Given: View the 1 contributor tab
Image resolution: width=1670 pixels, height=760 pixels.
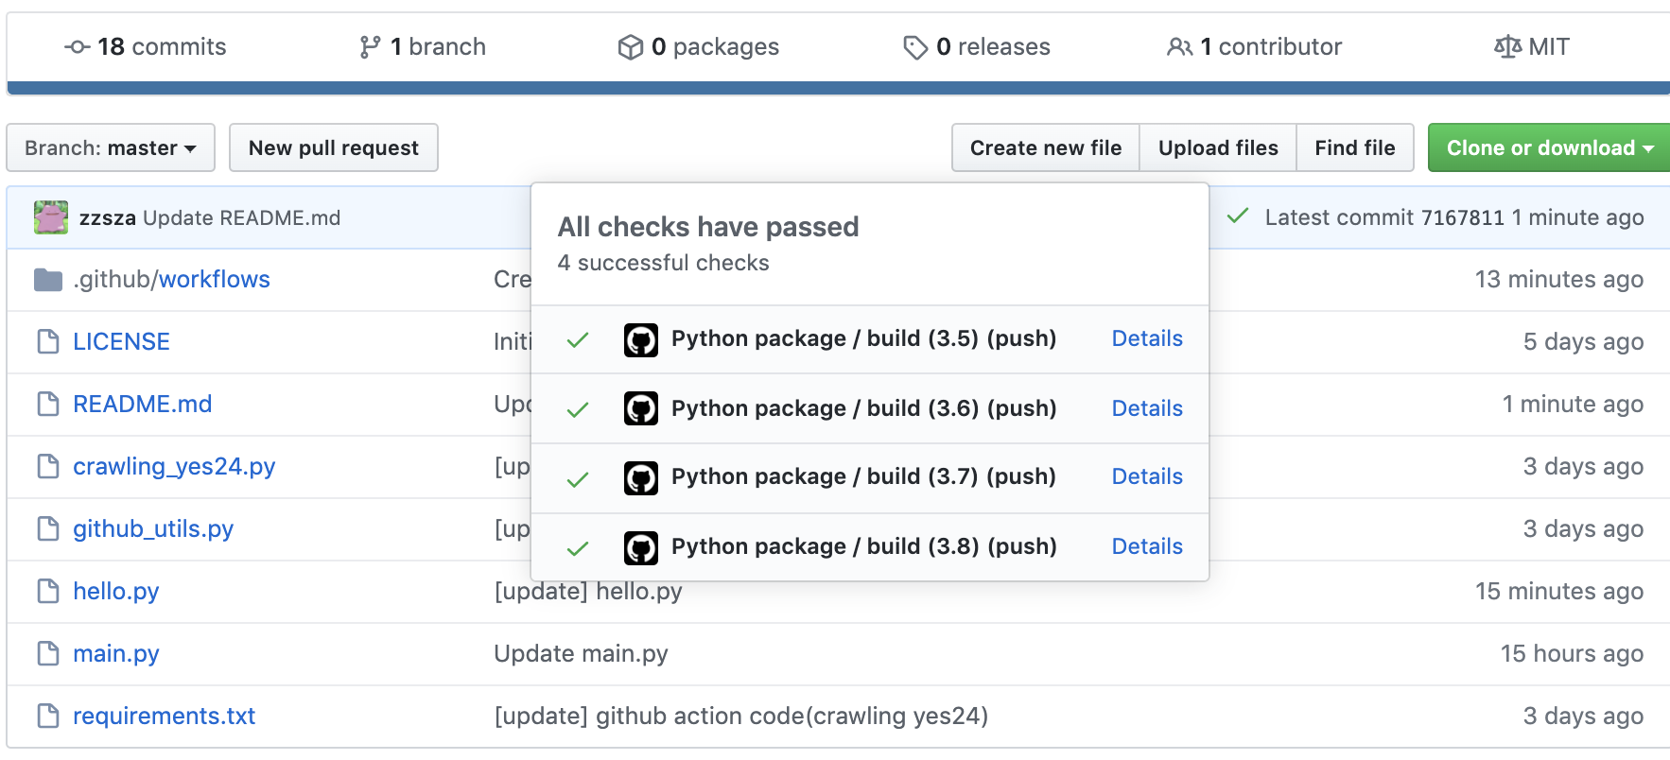Looking at the screenshot, I should pyautogui.click(x=1254, y=47).
